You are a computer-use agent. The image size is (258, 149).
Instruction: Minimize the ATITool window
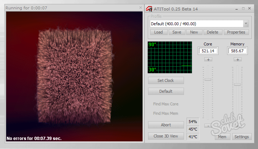coord(237,9)
